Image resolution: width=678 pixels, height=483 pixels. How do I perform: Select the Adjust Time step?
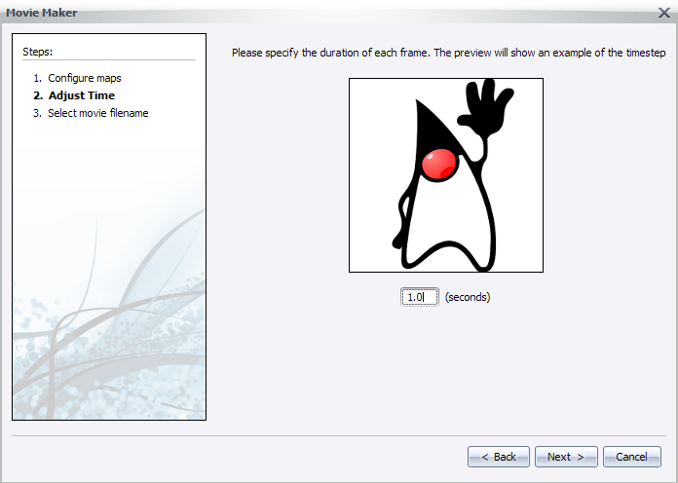(x=81, y=95)
